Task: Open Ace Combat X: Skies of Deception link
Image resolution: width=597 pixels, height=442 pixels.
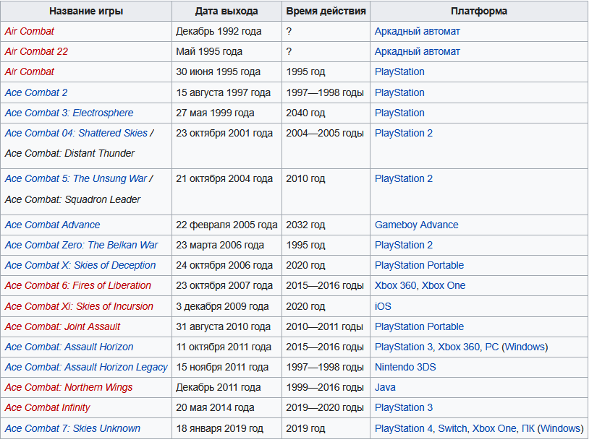Action: tap(80, 265)
